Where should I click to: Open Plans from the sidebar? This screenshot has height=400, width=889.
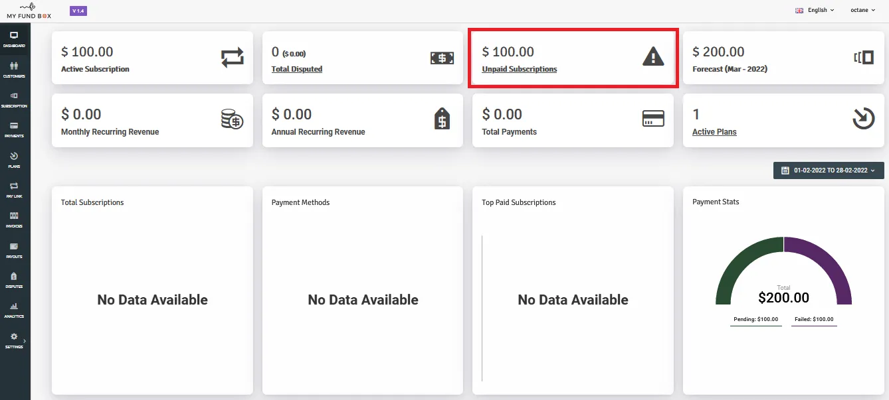(x=14, y=160)
